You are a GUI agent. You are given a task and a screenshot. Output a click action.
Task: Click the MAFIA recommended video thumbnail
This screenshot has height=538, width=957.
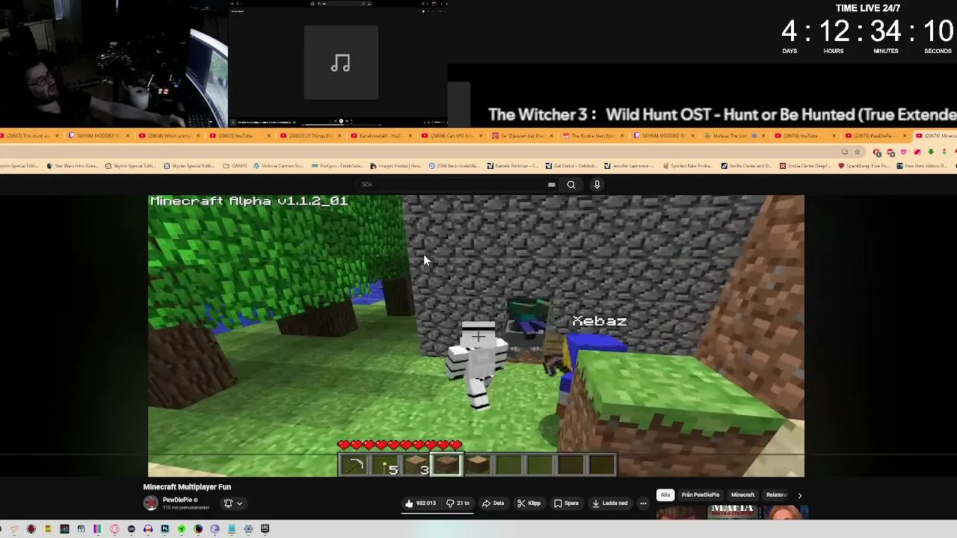tap(733, 513)
